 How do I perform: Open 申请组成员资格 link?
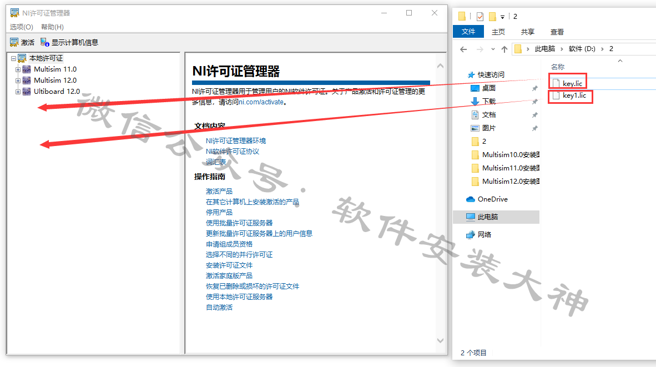pos(229,244)
